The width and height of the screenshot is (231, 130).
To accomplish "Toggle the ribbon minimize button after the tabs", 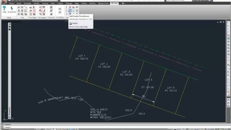I will (123, 3).
